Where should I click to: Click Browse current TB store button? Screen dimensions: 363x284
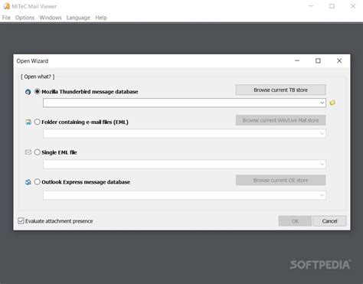point(280,90)
